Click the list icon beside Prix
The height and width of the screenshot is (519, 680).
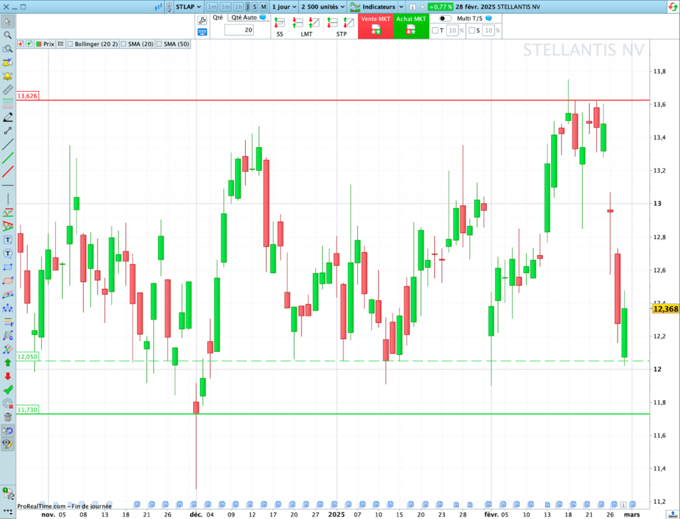[x=60, y=44]
